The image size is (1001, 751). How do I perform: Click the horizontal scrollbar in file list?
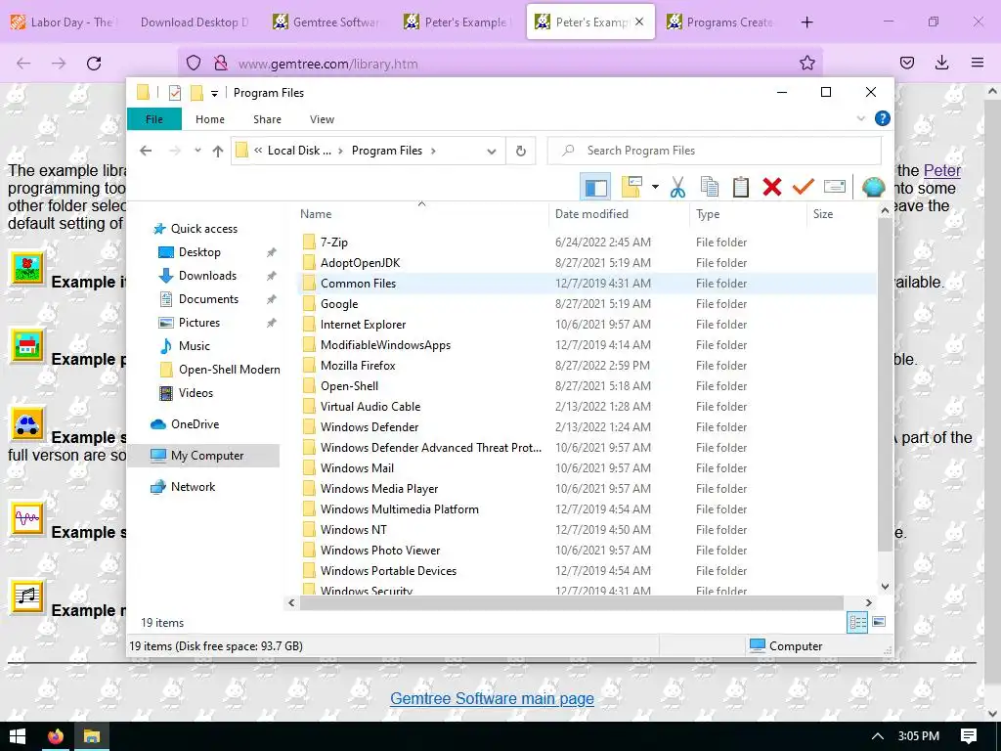(571, 602)
